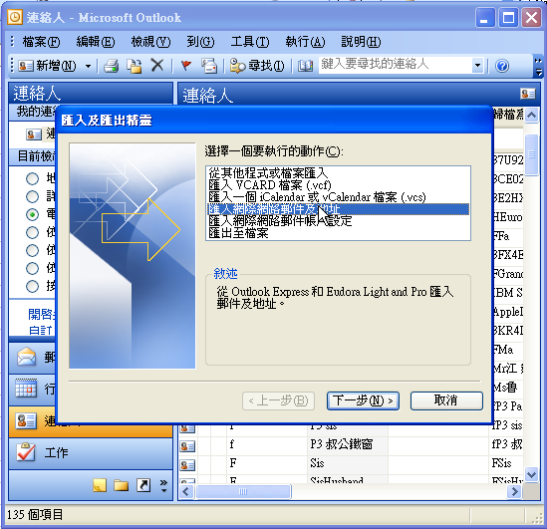Select the fourth view radio button
Image resolution: width=547 pixels, height=529 pixels.
[33, 232]
